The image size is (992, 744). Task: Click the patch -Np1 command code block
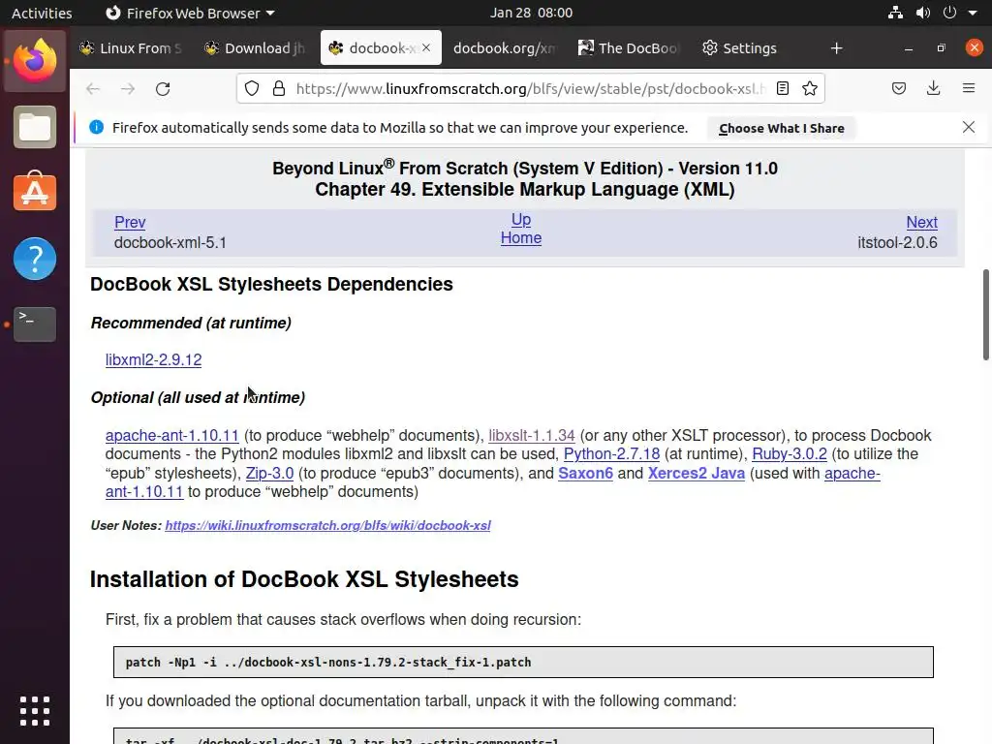tap(523, 662)
